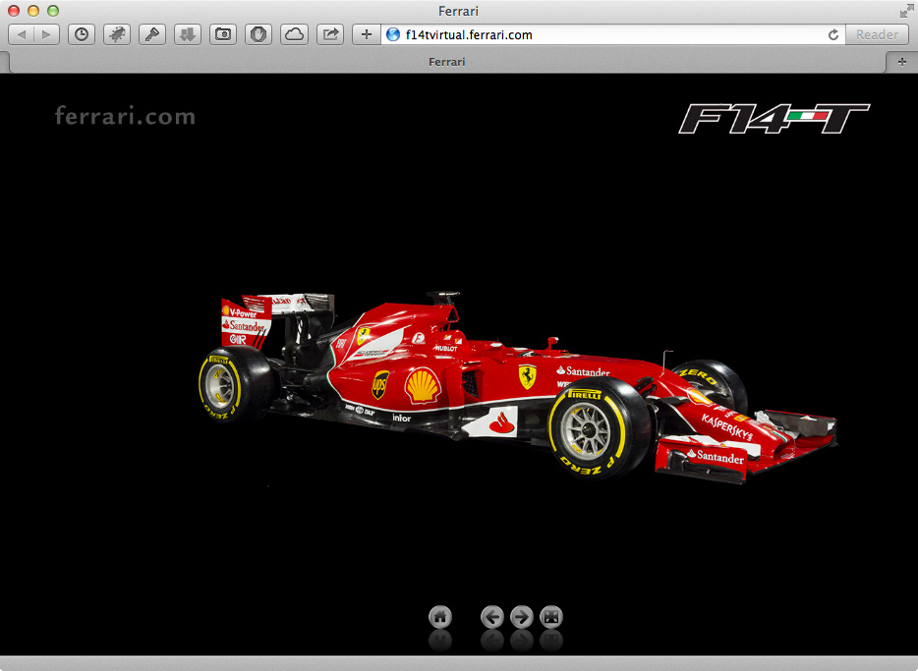The image size is (918, 671).
Task: Click the ferrari.com link on the page
Action: pos(125,116)
